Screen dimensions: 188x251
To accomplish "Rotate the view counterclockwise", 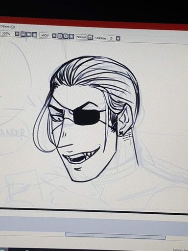I will 60,36.
